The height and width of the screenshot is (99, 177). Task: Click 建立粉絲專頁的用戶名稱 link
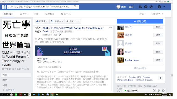15,69
